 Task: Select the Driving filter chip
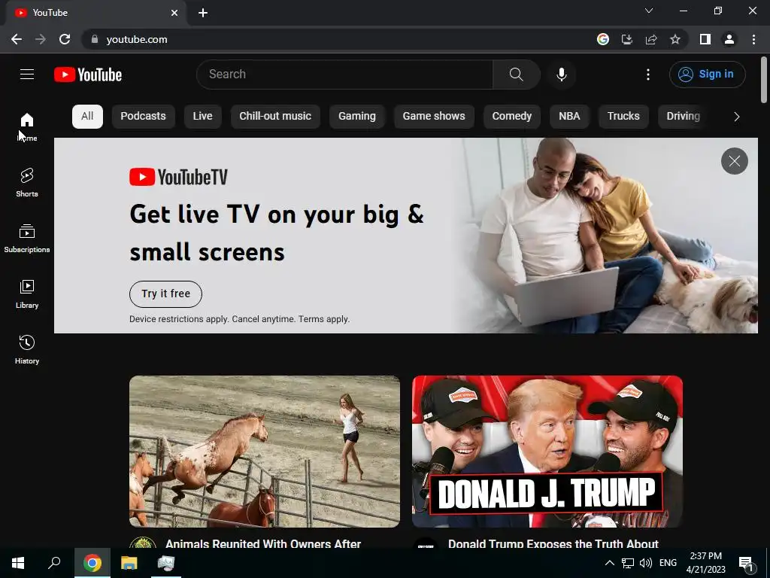point(683,117)
